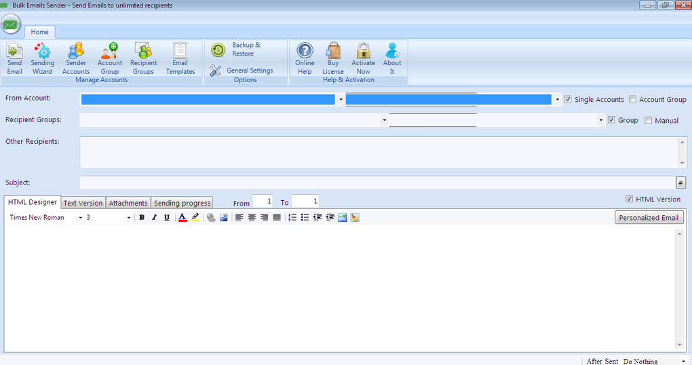Image resolution: width=692 pixels, height=365 pixels.
Task: Click the From number field
Action: (263, 201)
